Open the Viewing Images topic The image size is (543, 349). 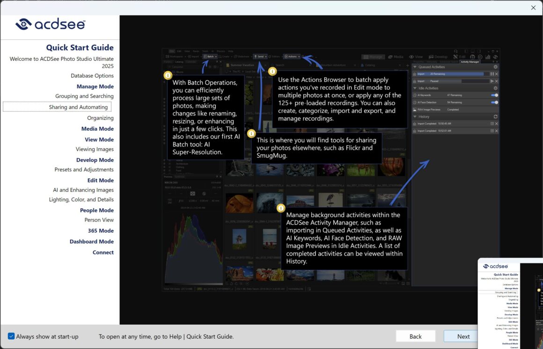point(95,149)
